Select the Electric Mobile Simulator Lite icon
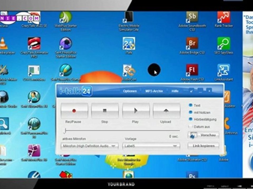253x189 pixels. pos(129,22)
